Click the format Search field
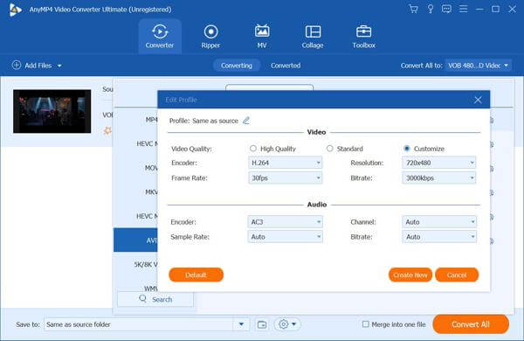This screenshot has height=341, width=524. 155,299
